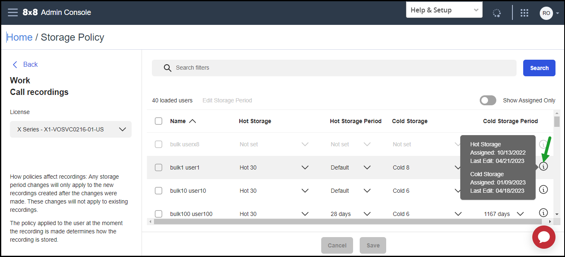Open the Help & Setup dropdown
565x257 pixels.
tap(444, 10)
